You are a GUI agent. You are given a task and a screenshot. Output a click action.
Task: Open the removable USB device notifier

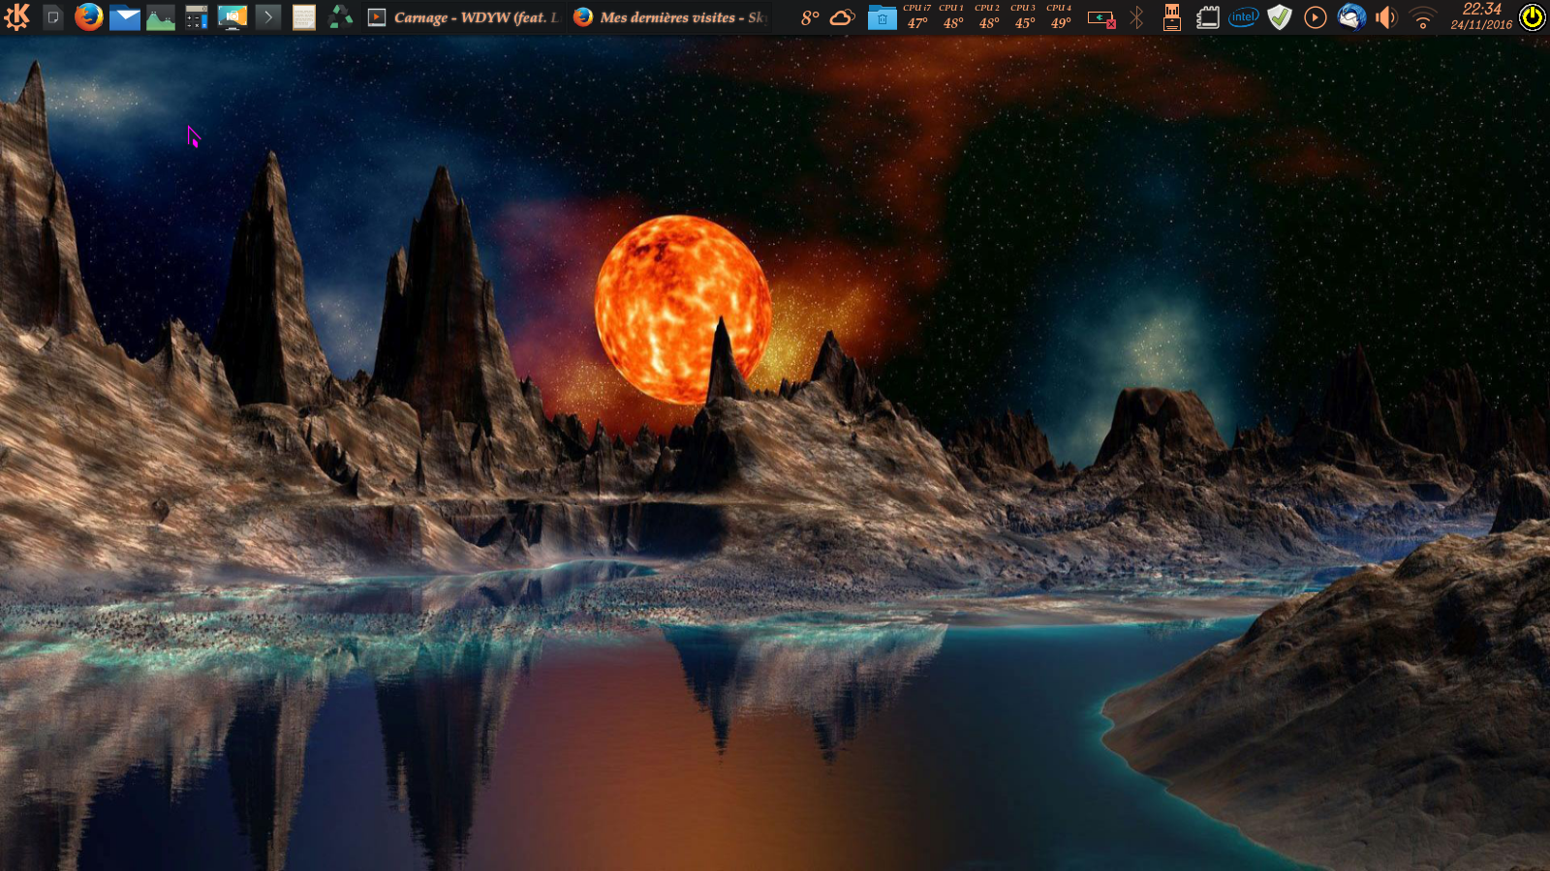point(1172,17)
